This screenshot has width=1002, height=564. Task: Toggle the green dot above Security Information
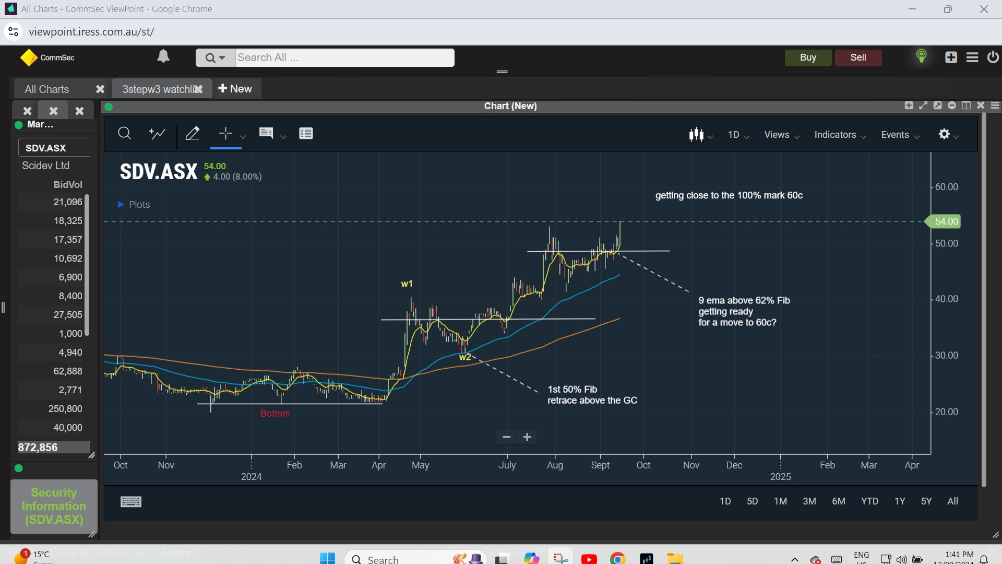19,468
